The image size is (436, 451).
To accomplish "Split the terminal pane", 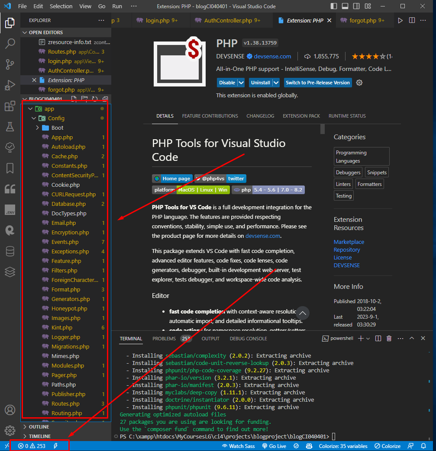I will pyautogui.click(x=378, y=338).
